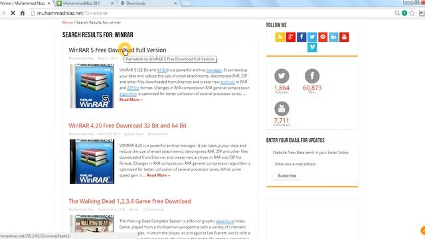Follow the 'manager' link in WinRAR 5 excerpt

tap(214, 70)
